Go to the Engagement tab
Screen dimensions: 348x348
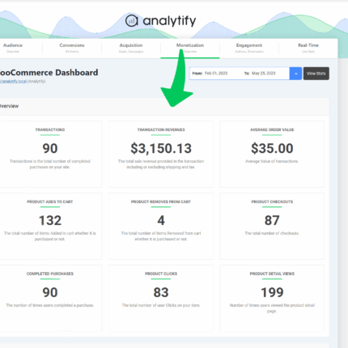coord(249,48)
